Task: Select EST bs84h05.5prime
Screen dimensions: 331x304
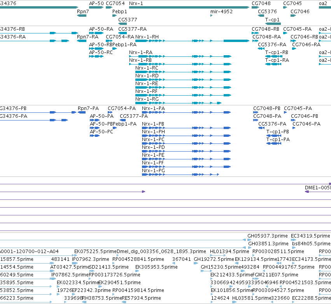Action: point(312,244)
